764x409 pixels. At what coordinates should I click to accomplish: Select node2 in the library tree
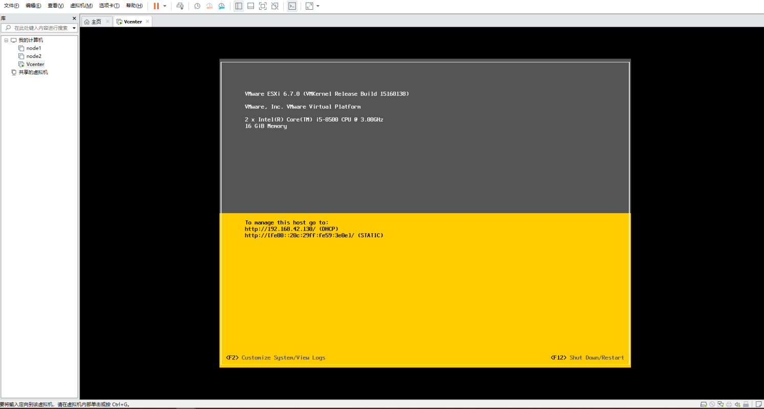(34, 56)
